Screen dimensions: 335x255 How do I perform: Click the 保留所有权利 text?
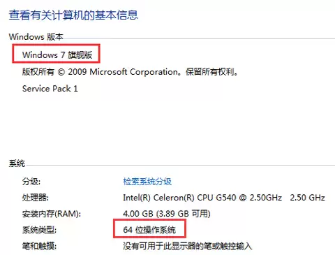[211, 72]
